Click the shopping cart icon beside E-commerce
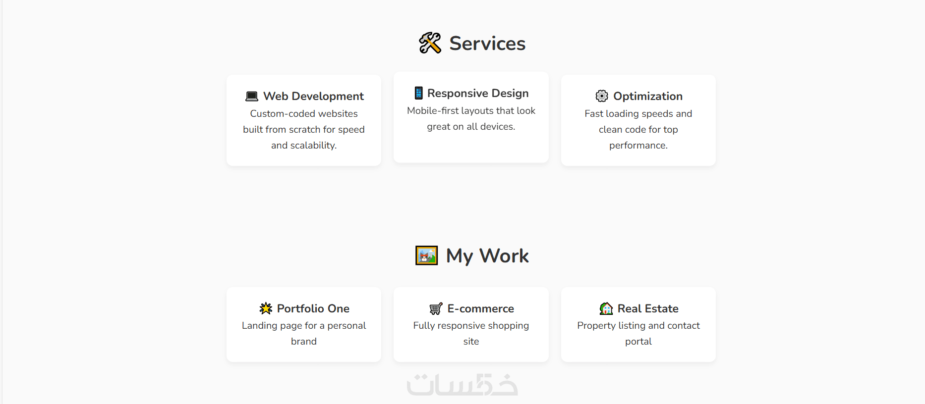Viewport: 925px width, 404px height. pos(436,309)
